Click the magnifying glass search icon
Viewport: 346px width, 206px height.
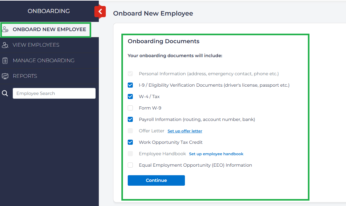(5, 93)
